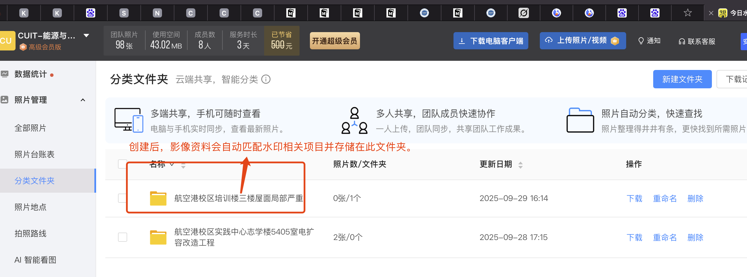Click the bookmark star icon in tab bar
Viewport: 747px width, 277px height.
pyautogui.click(x=687, y=13)
